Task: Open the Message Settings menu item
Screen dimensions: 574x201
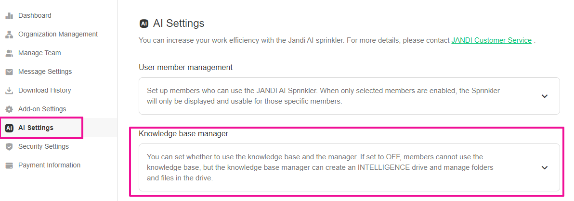Action: pyautogui.click(x=45, y=71)
